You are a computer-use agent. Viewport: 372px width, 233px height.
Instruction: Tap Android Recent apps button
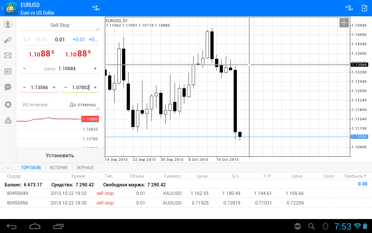point(58,226)
